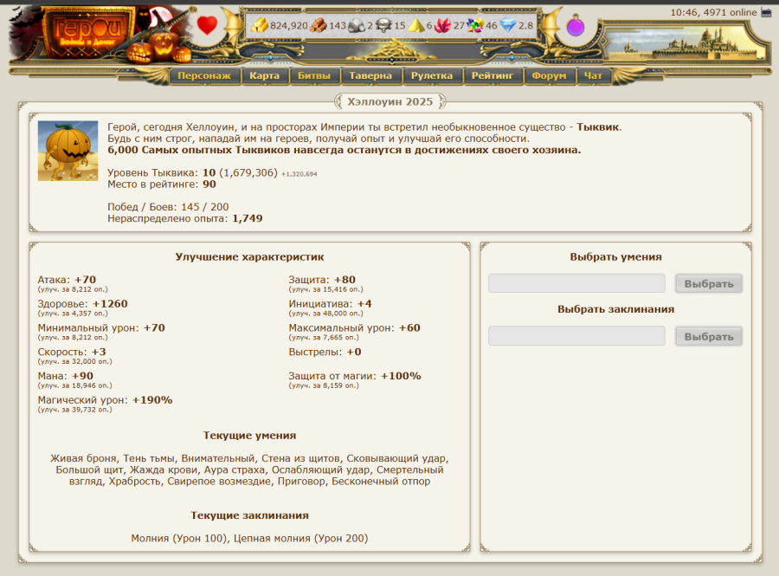Viewport: 779px width, 576px height.
Task: Click the red crystals resource icon
Action: [443, 26]
